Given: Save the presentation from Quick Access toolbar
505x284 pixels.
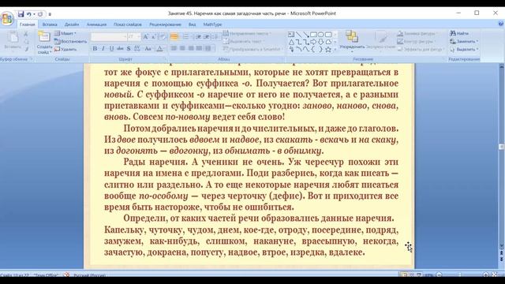Looking at the screenshot, I should [21, 14].
